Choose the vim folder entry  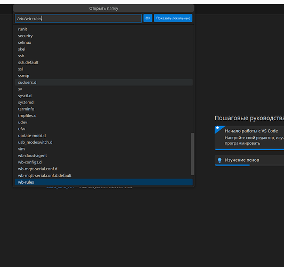click(x=103, y=149)
